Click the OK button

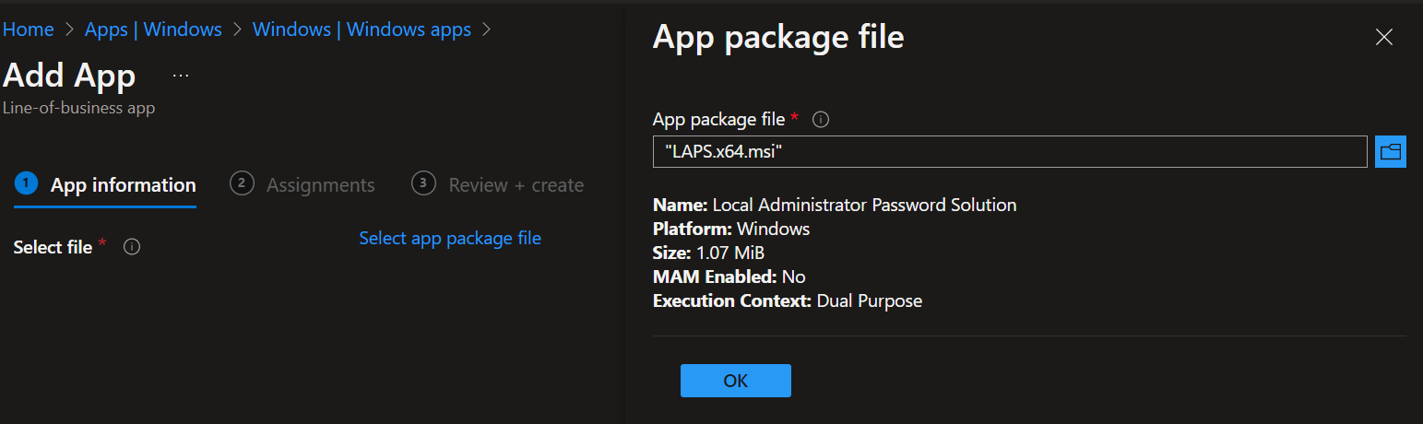[735, 381]
